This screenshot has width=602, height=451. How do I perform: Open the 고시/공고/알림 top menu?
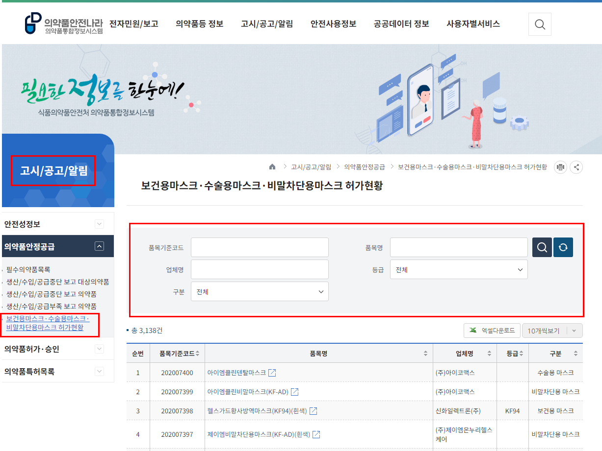coord(267,24)
